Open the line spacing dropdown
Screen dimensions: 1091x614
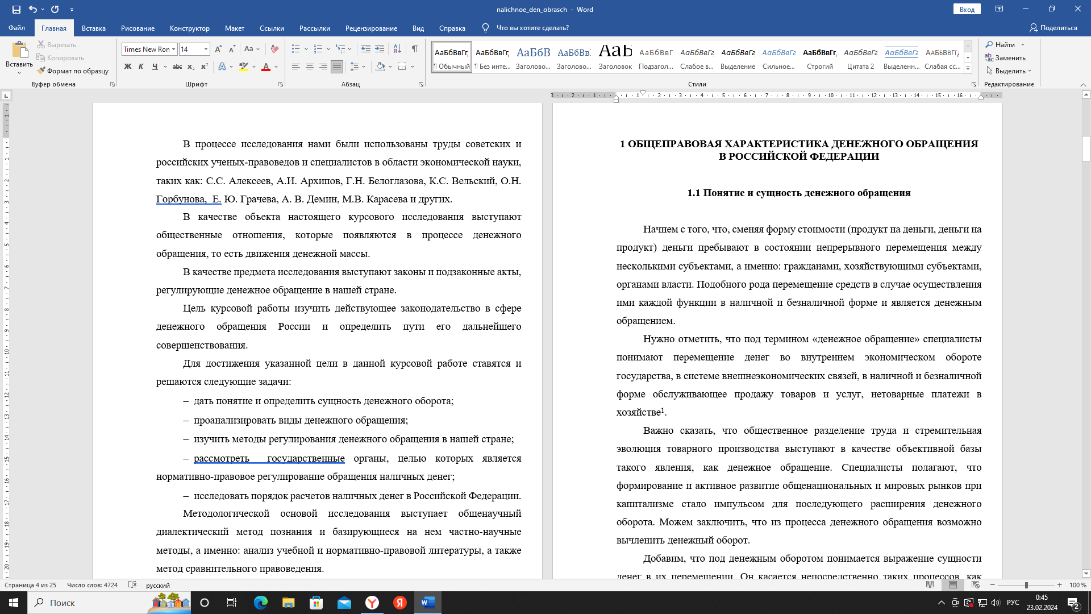[357, 67]
